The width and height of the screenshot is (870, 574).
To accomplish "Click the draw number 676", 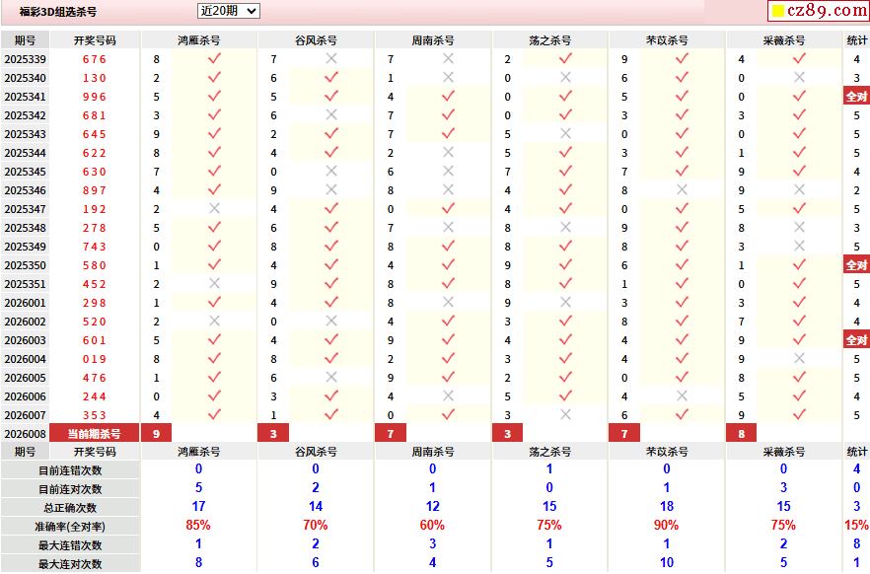I will point(95,59).
